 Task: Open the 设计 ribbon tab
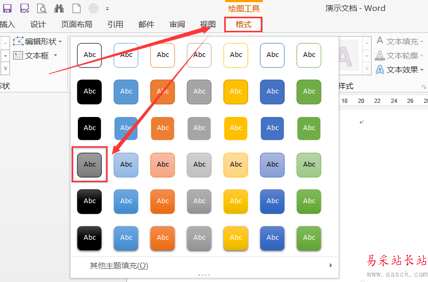coord(38,25)
